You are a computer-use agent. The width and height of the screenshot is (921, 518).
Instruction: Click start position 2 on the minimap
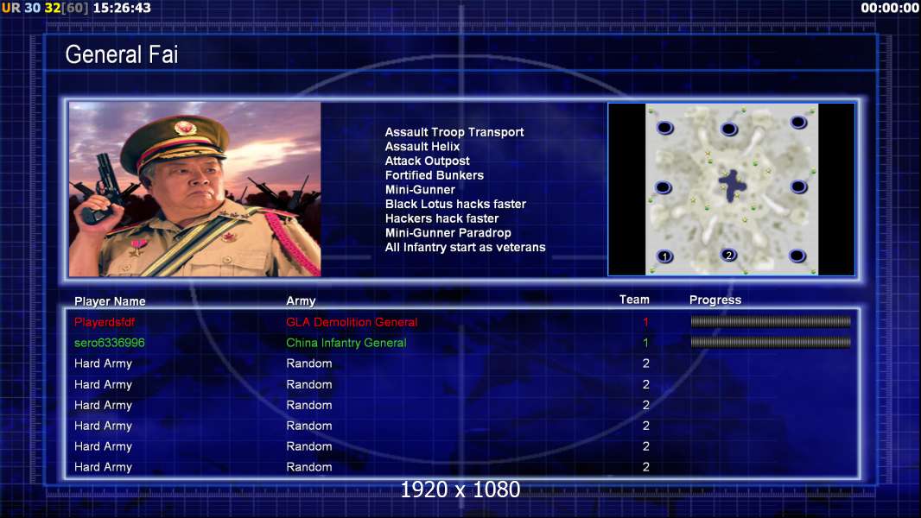tap(728, 256)
